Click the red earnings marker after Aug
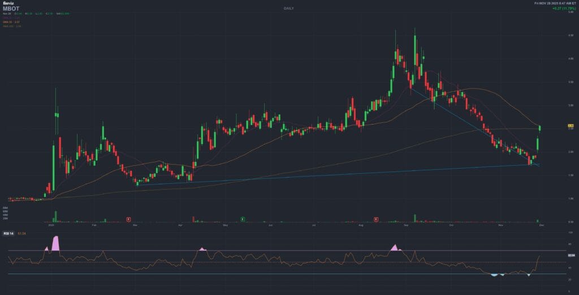 [376, 218]
